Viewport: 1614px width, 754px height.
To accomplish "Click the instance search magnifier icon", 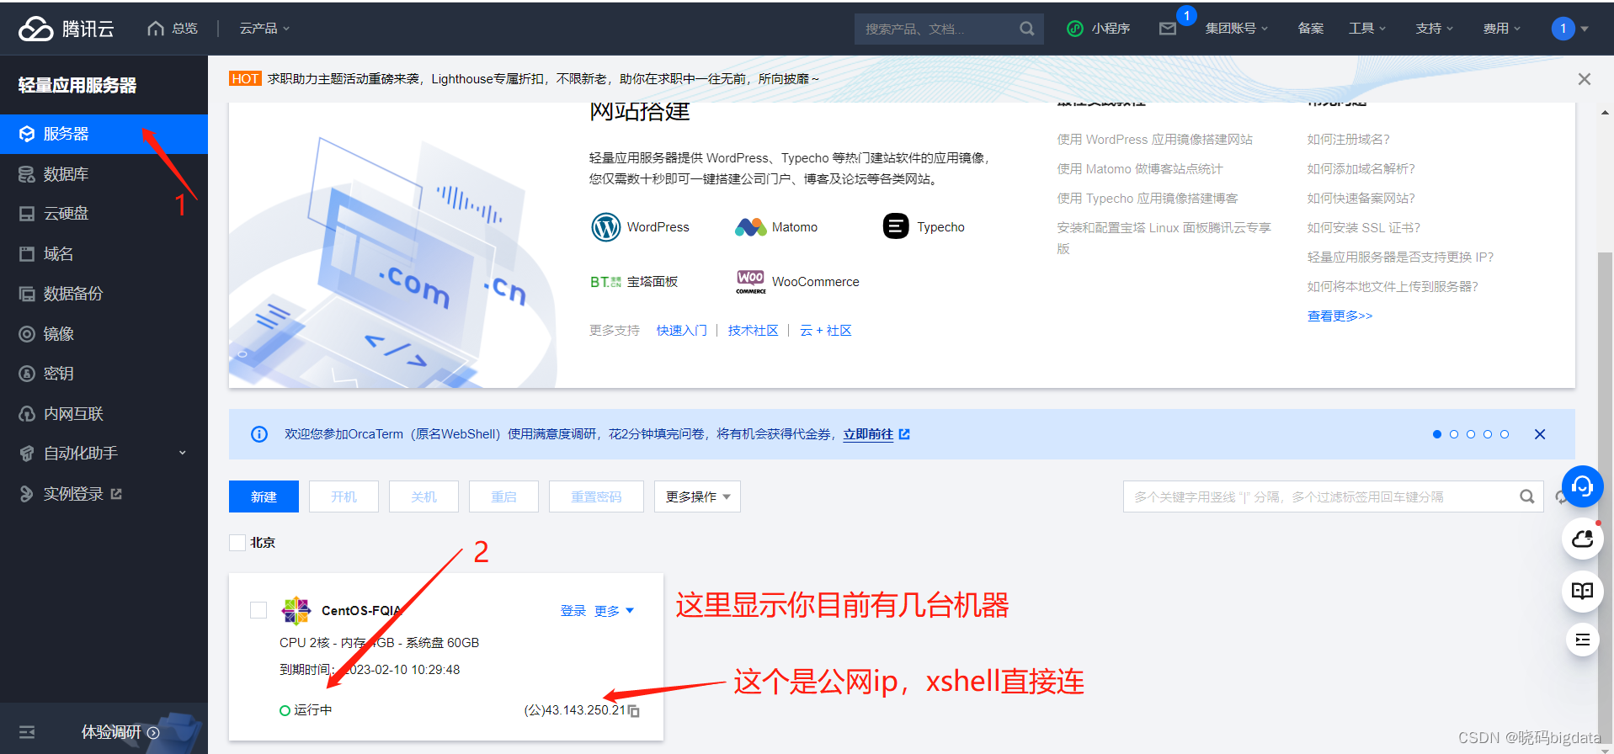I will (x=1526, y=496).
